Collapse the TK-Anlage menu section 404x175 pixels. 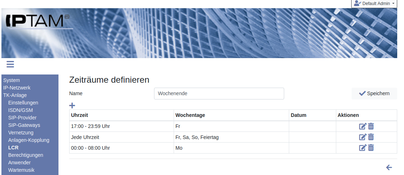tap(15, 95)
